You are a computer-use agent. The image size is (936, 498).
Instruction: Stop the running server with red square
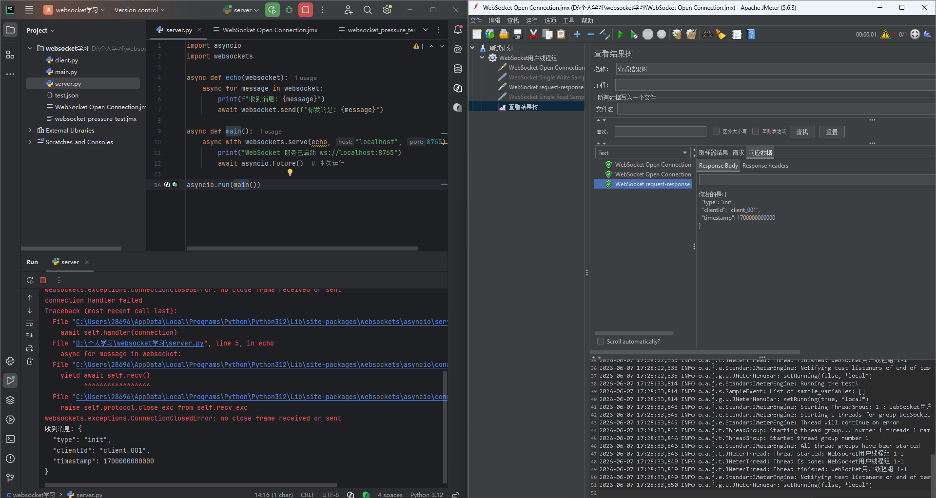pos(306,10)
